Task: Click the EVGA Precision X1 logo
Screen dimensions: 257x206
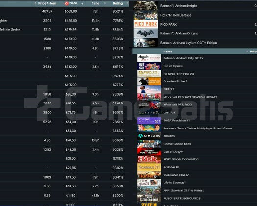Action: (149, 121)
